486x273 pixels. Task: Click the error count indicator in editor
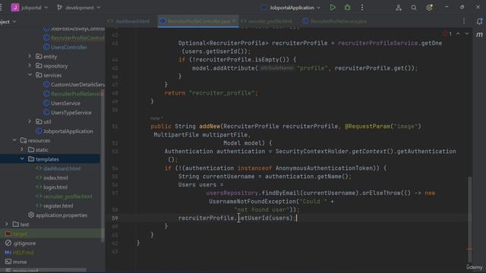tap(447, 33)
